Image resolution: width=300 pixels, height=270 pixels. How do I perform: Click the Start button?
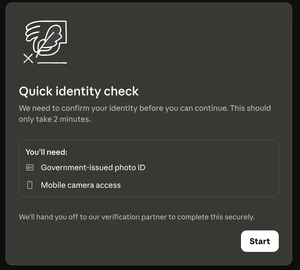coord(260,241)
